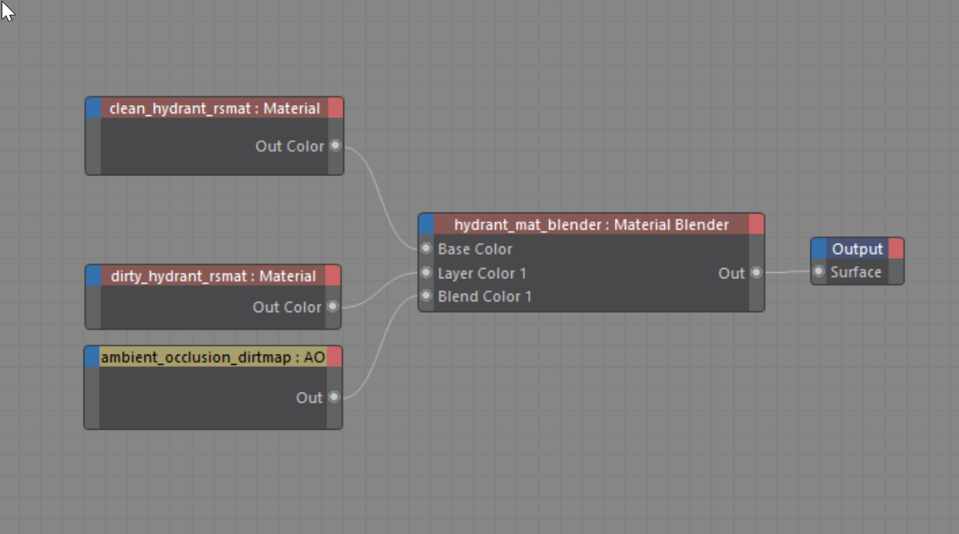The height and width of the screenshot is (534, 959).
Task: Click Out port of hydrant_mat_blender
Action: (x=756, y=272)
